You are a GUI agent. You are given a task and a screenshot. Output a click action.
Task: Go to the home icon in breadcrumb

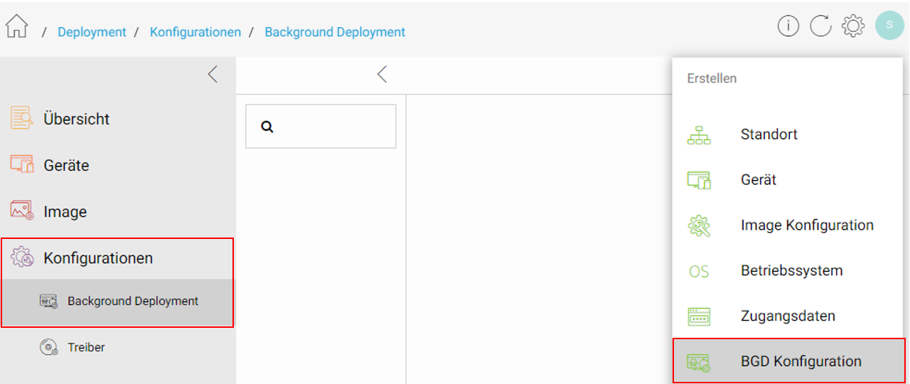click(x=16, y=26)
